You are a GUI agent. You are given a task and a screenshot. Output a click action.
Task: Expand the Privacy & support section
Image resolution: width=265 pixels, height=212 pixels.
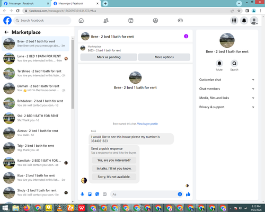(227, 107)
